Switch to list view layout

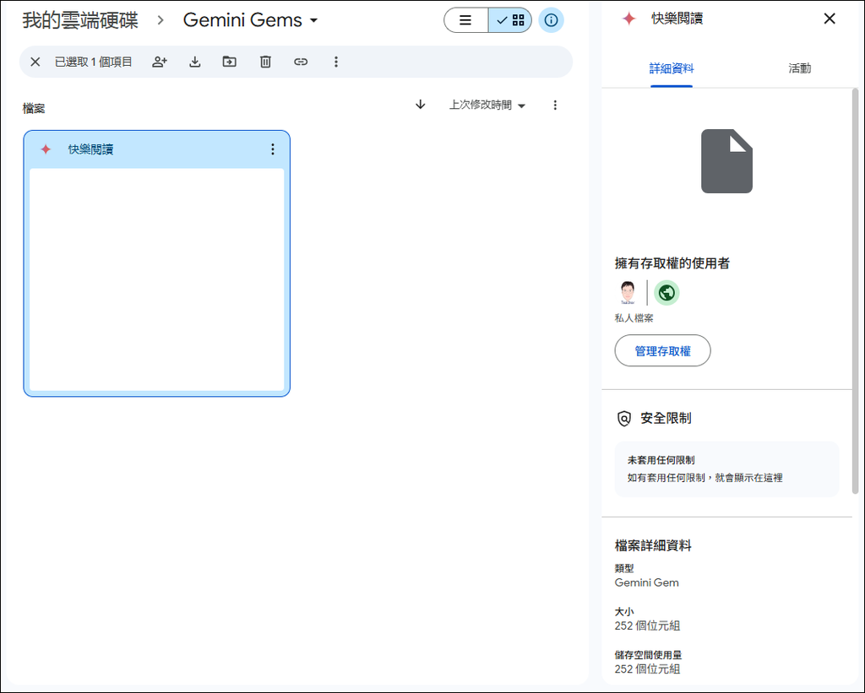pos(465,20)
